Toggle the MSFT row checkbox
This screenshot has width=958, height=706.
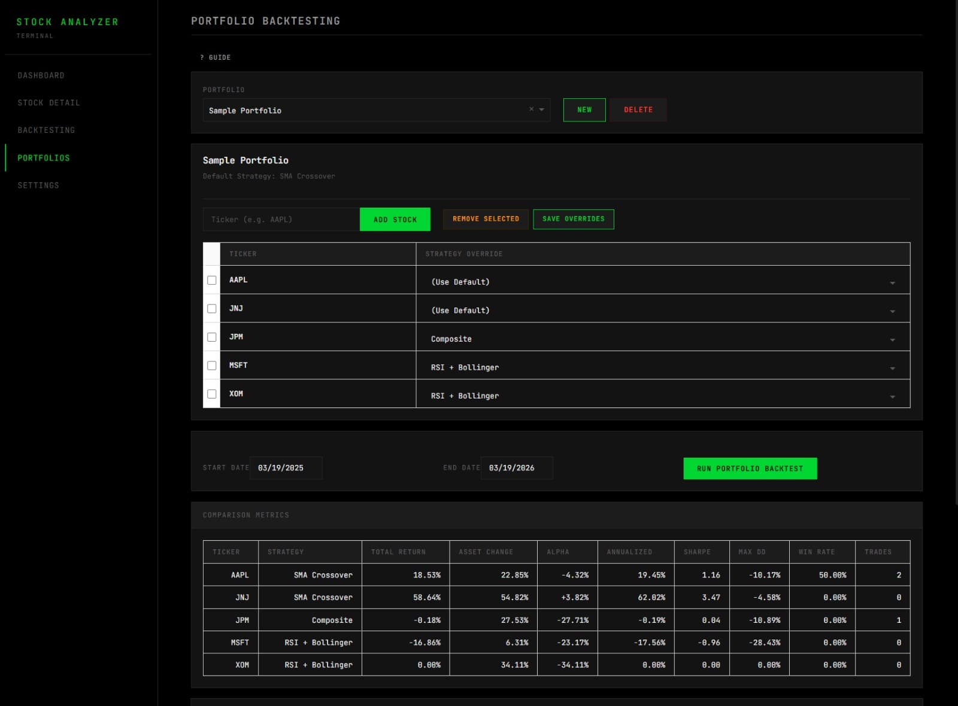[x=211, y=366]
